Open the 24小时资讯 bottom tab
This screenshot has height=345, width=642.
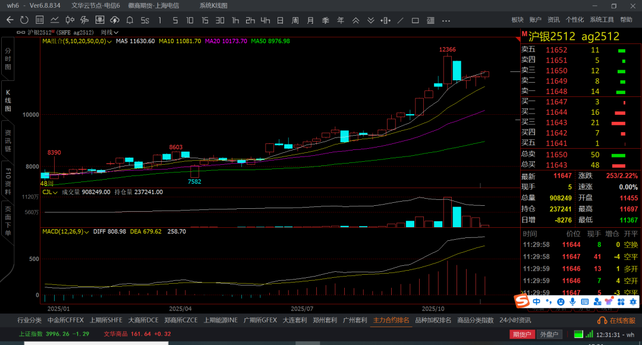click(x=515, y=321)
